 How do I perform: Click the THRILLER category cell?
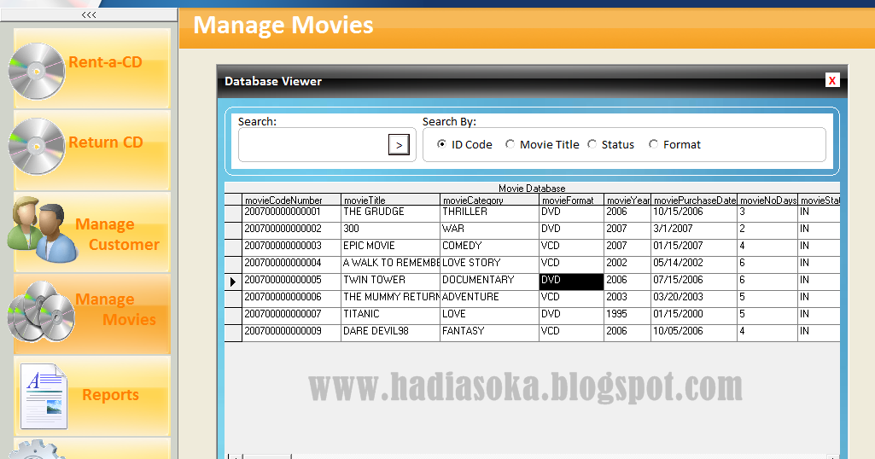(x=489, y=213)
